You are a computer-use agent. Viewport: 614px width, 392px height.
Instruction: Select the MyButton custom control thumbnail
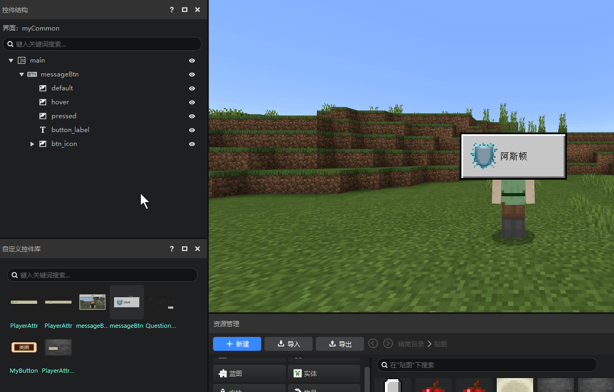pos(24,348)
